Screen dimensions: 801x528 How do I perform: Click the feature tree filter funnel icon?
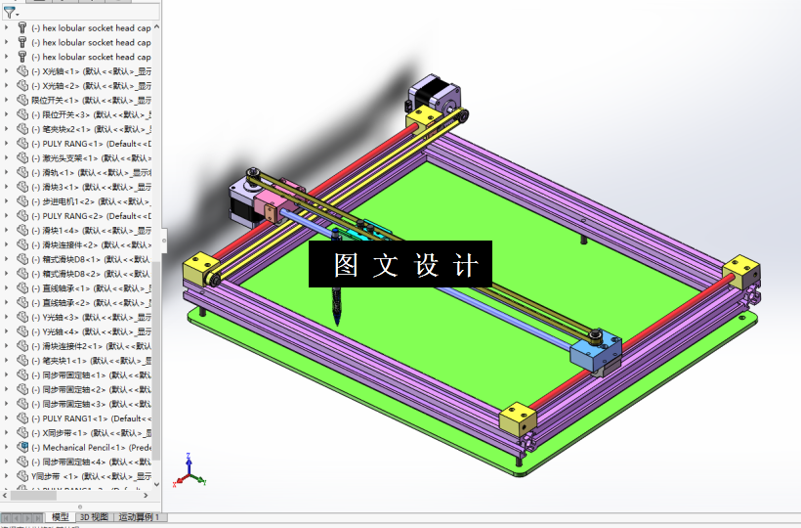point(9,12)
